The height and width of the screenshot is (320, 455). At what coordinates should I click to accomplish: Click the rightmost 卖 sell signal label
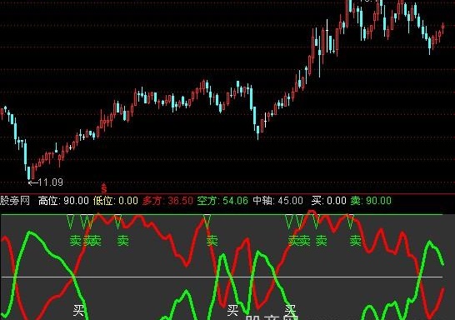click(x=356, y=241)
